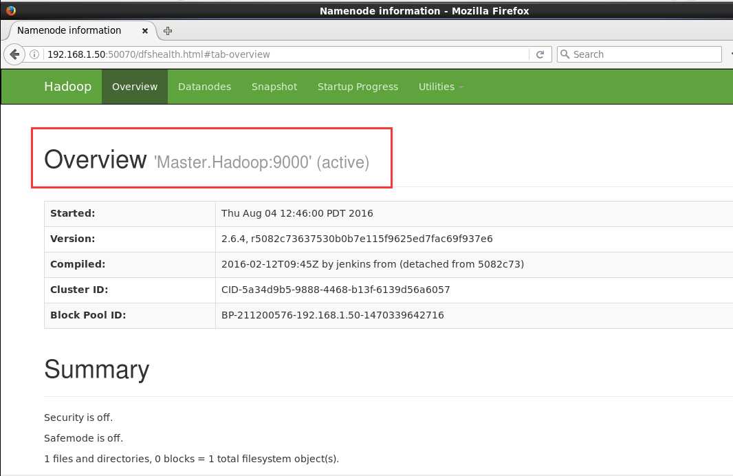Screen dimensions: 733x476
Task: Click the Overview heading text
Action: click(96, 160)
